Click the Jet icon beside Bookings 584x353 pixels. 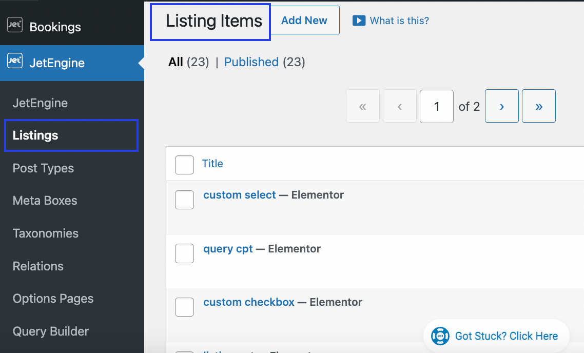(14, 26)
